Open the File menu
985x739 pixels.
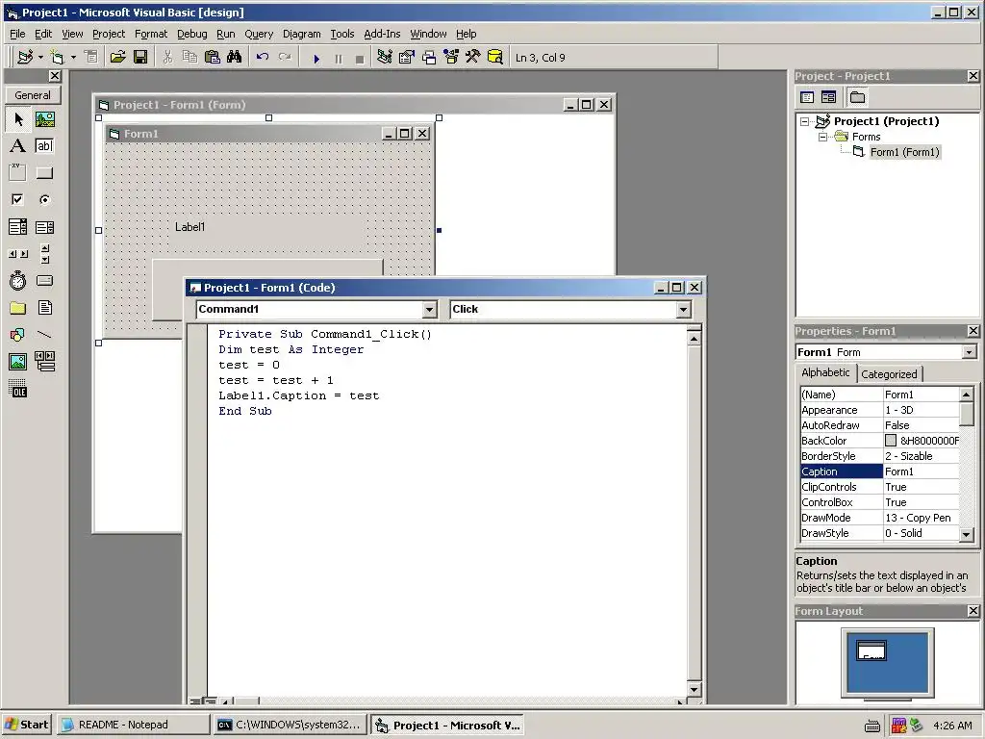tap(17, 34)
